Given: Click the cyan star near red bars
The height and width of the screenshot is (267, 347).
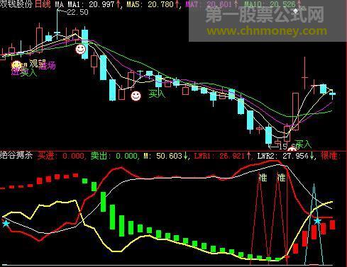Looking at the screenshot, I should pyautogui.click(x=317, y=221).
